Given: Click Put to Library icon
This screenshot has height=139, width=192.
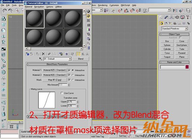Looking at the screenshot, I should coord(61,54).
